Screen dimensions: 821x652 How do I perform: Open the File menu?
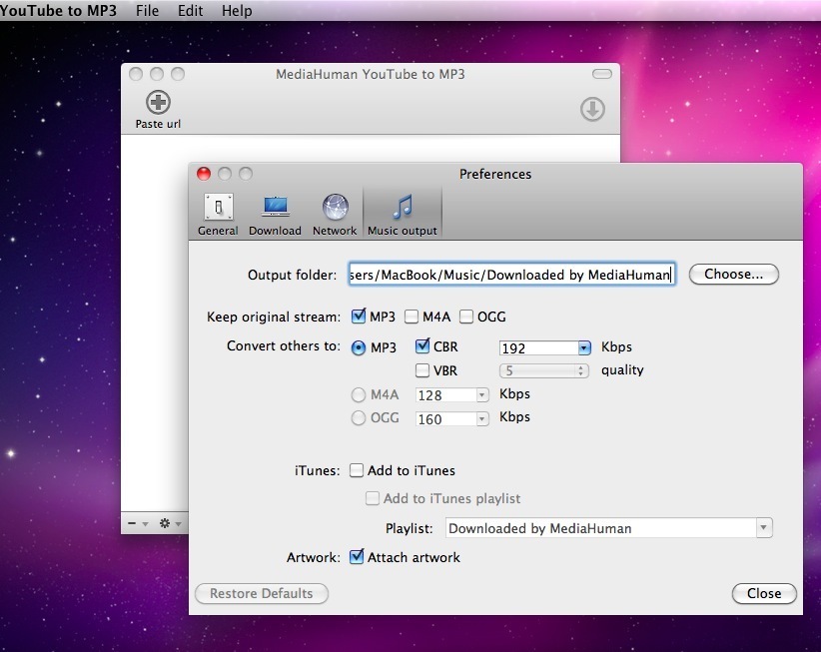tap(147, 11)
